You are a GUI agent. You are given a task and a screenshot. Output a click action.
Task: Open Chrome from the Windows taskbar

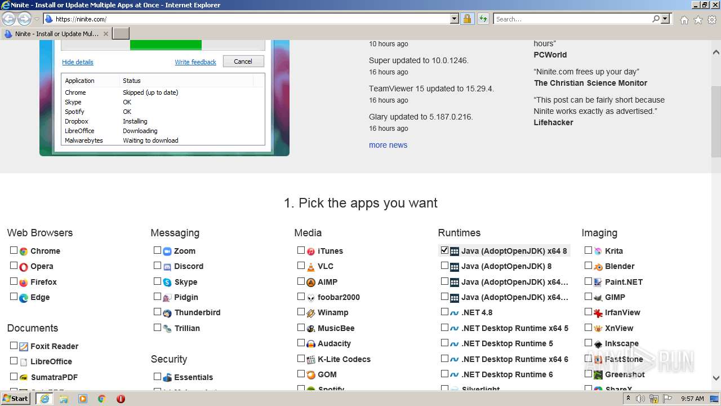101,399
